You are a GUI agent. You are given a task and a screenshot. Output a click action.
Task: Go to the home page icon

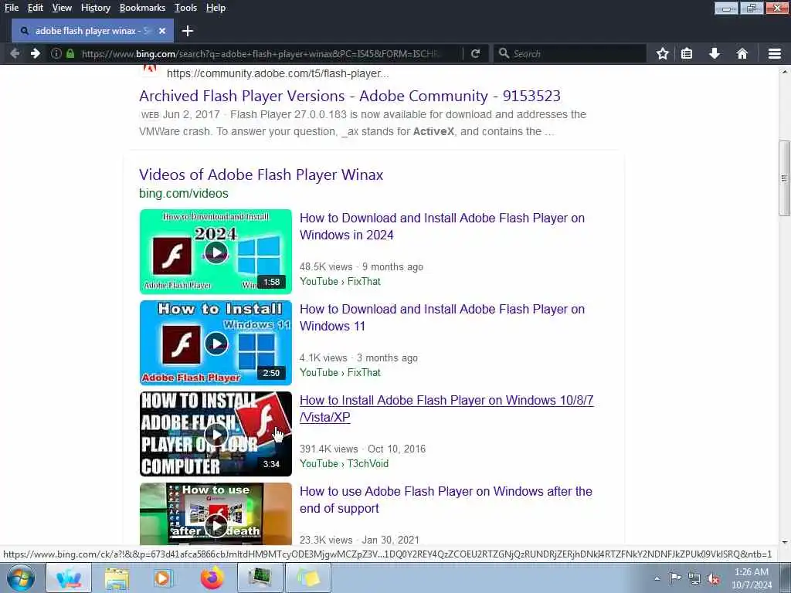pos(742,53)
